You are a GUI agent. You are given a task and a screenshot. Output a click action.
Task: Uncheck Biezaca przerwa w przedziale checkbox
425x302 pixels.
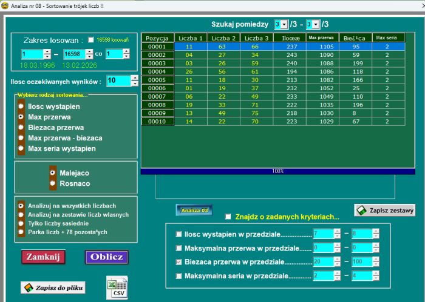coord(178,263)
